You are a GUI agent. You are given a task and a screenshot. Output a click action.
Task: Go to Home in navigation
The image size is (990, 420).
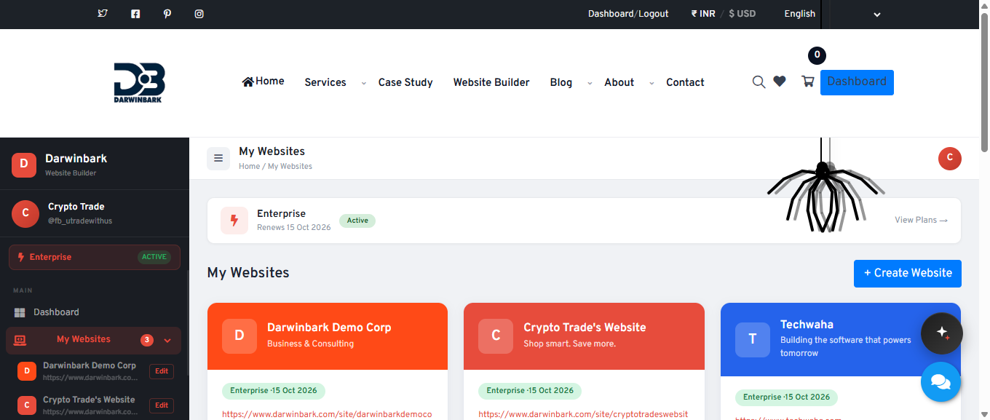click(x=263, y=82)
